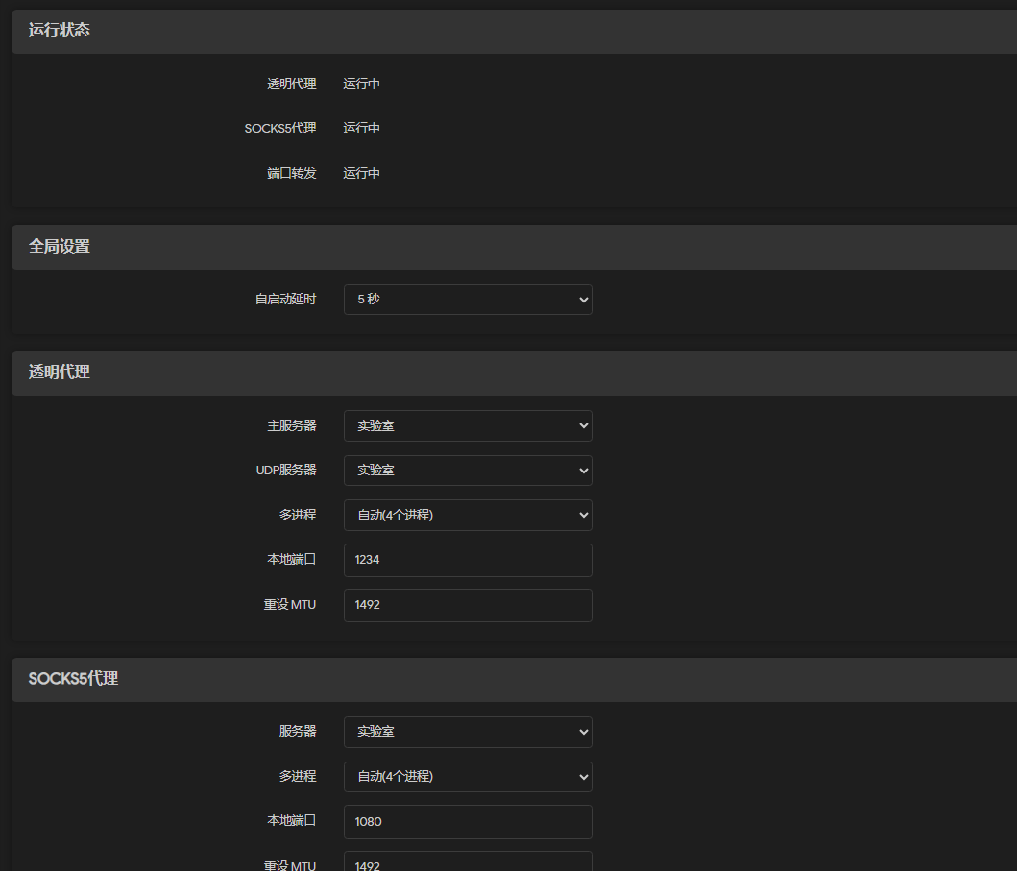Click the 本地端口 field containing 1080
Image resolution: width=1017 pixels, height=871 pixels.
tap(468, 821)
